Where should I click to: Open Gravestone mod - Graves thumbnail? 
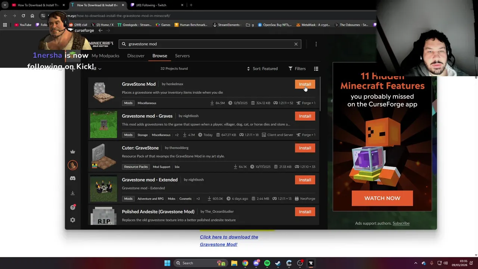(103, 124)
